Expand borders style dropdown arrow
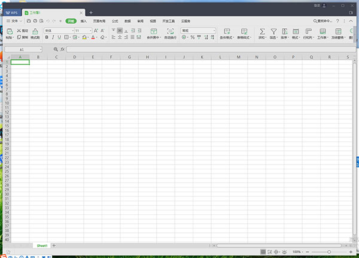 click(x=70, y=37)
